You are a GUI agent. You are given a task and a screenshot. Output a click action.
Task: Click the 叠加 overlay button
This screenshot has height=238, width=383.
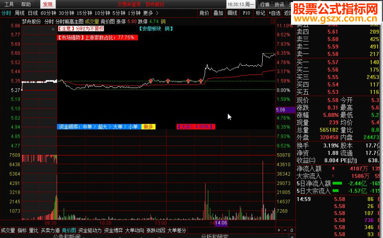(x=218, y=13)
